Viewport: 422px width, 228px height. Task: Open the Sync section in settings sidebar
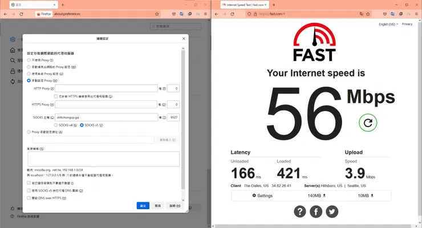click(13, 82)
